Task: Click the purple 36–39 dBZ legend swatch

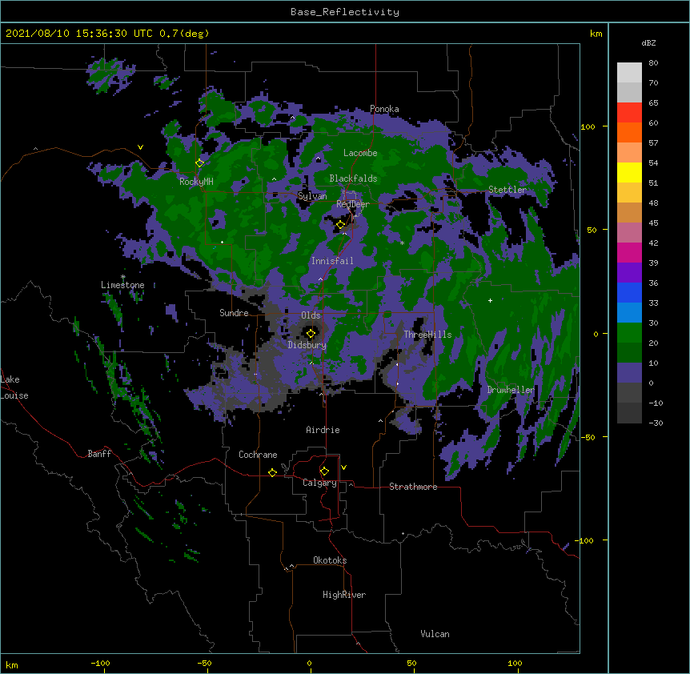Action: click(629, 273)
